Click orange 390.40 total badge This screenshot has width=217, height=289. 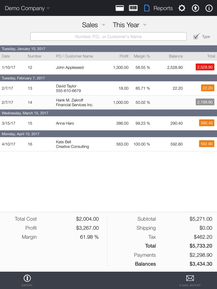[207, 123]
